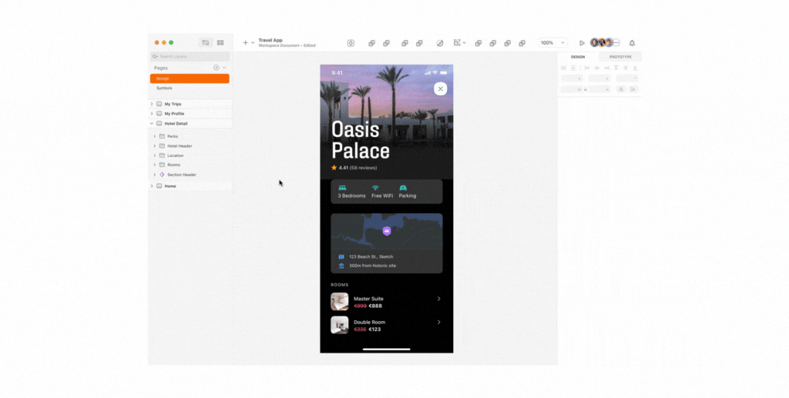
Task: Expand the My Trips artboard
Action: (152, 104)
